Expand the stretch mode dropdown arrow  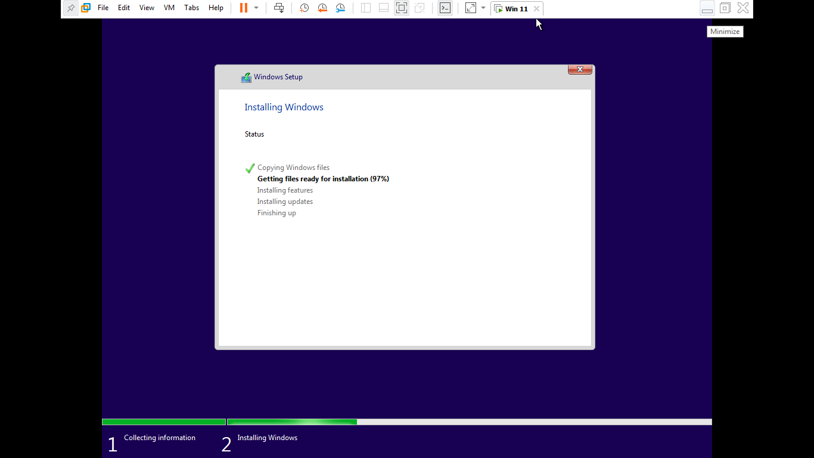pyautogui.click(x=483, y=8)
